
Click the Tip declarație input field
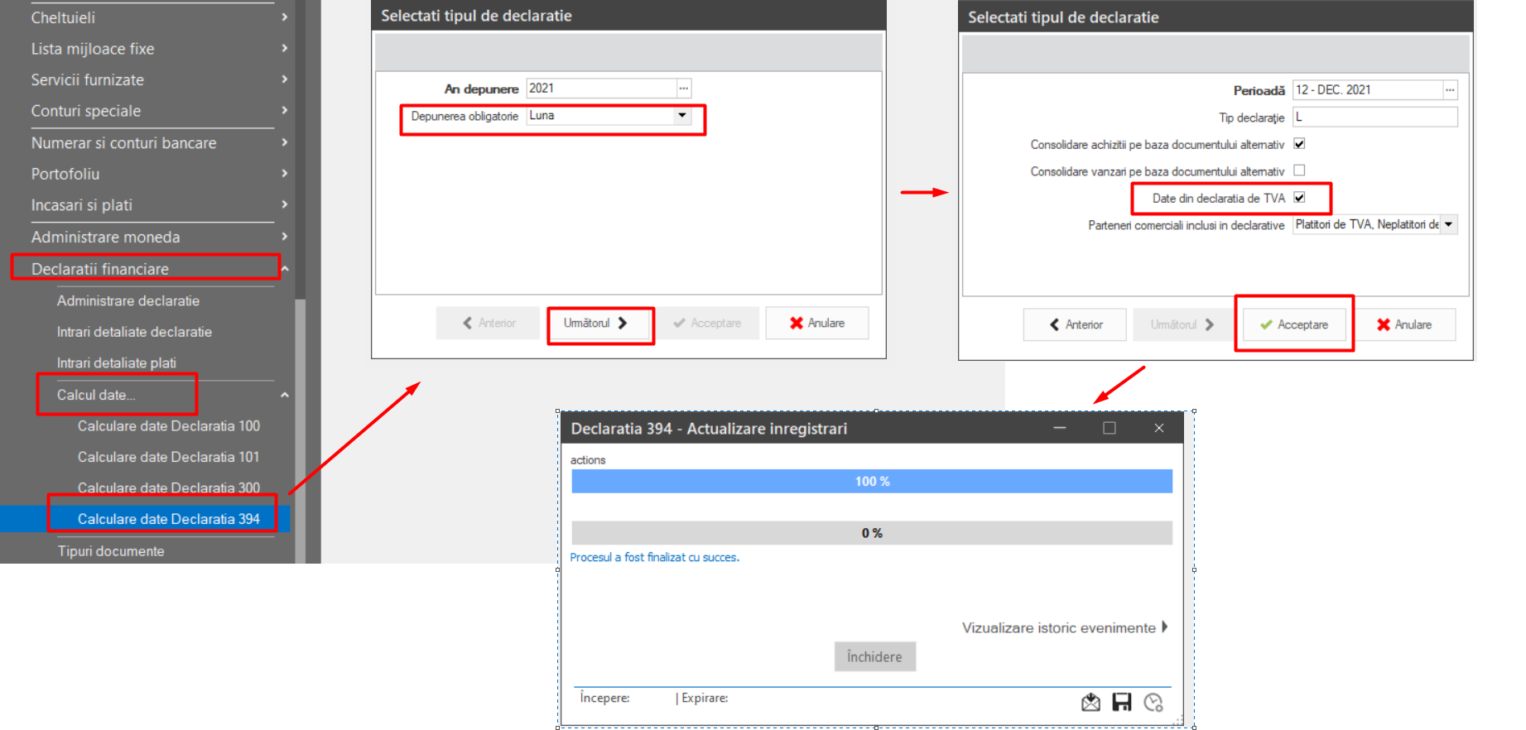pos(1374,118)
